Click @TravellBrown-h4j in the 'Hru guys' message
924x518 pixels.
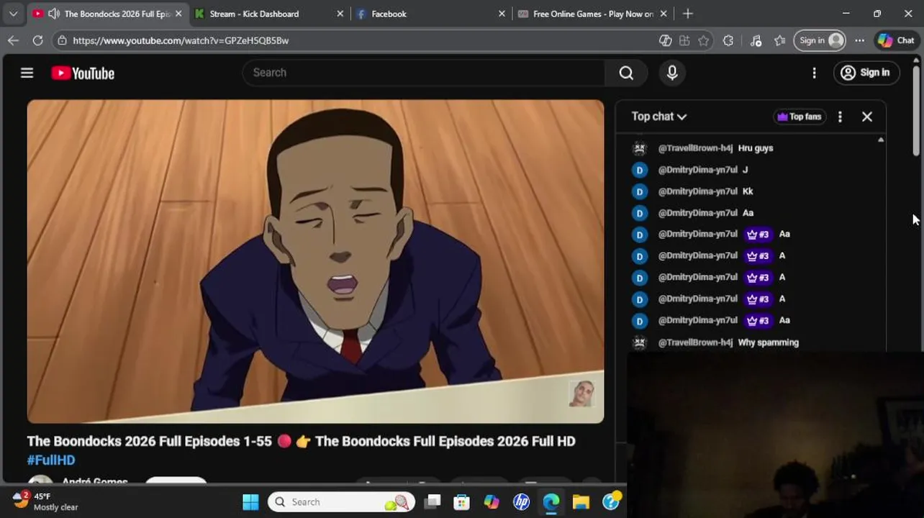coord(695,148)
